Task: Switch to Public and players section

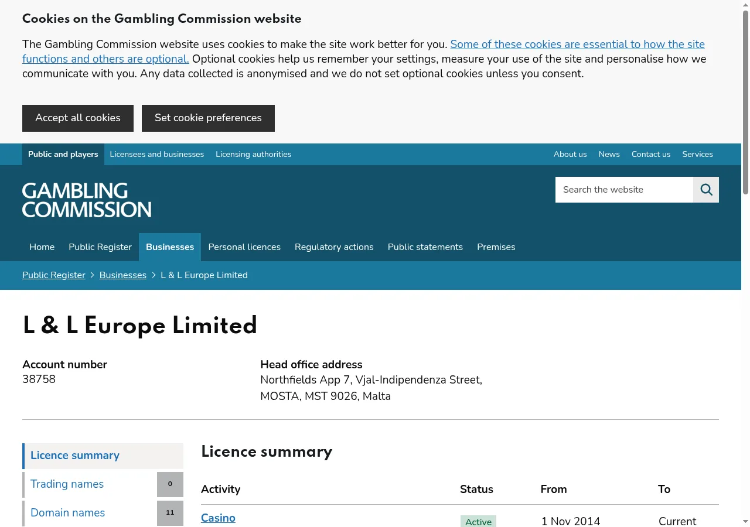Action: pos(63,154)
